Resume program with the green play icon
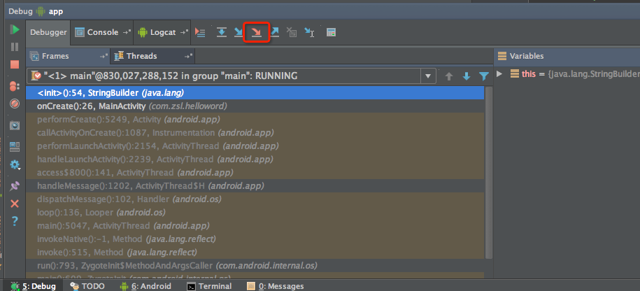This screenshot has height=291, width=640. click(15, 30)
